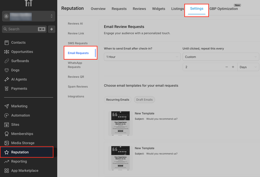Image resolution: width=260 pixels, height=177 pixels.
Task: Click the first New Template thumbnail
Action: 120,123
